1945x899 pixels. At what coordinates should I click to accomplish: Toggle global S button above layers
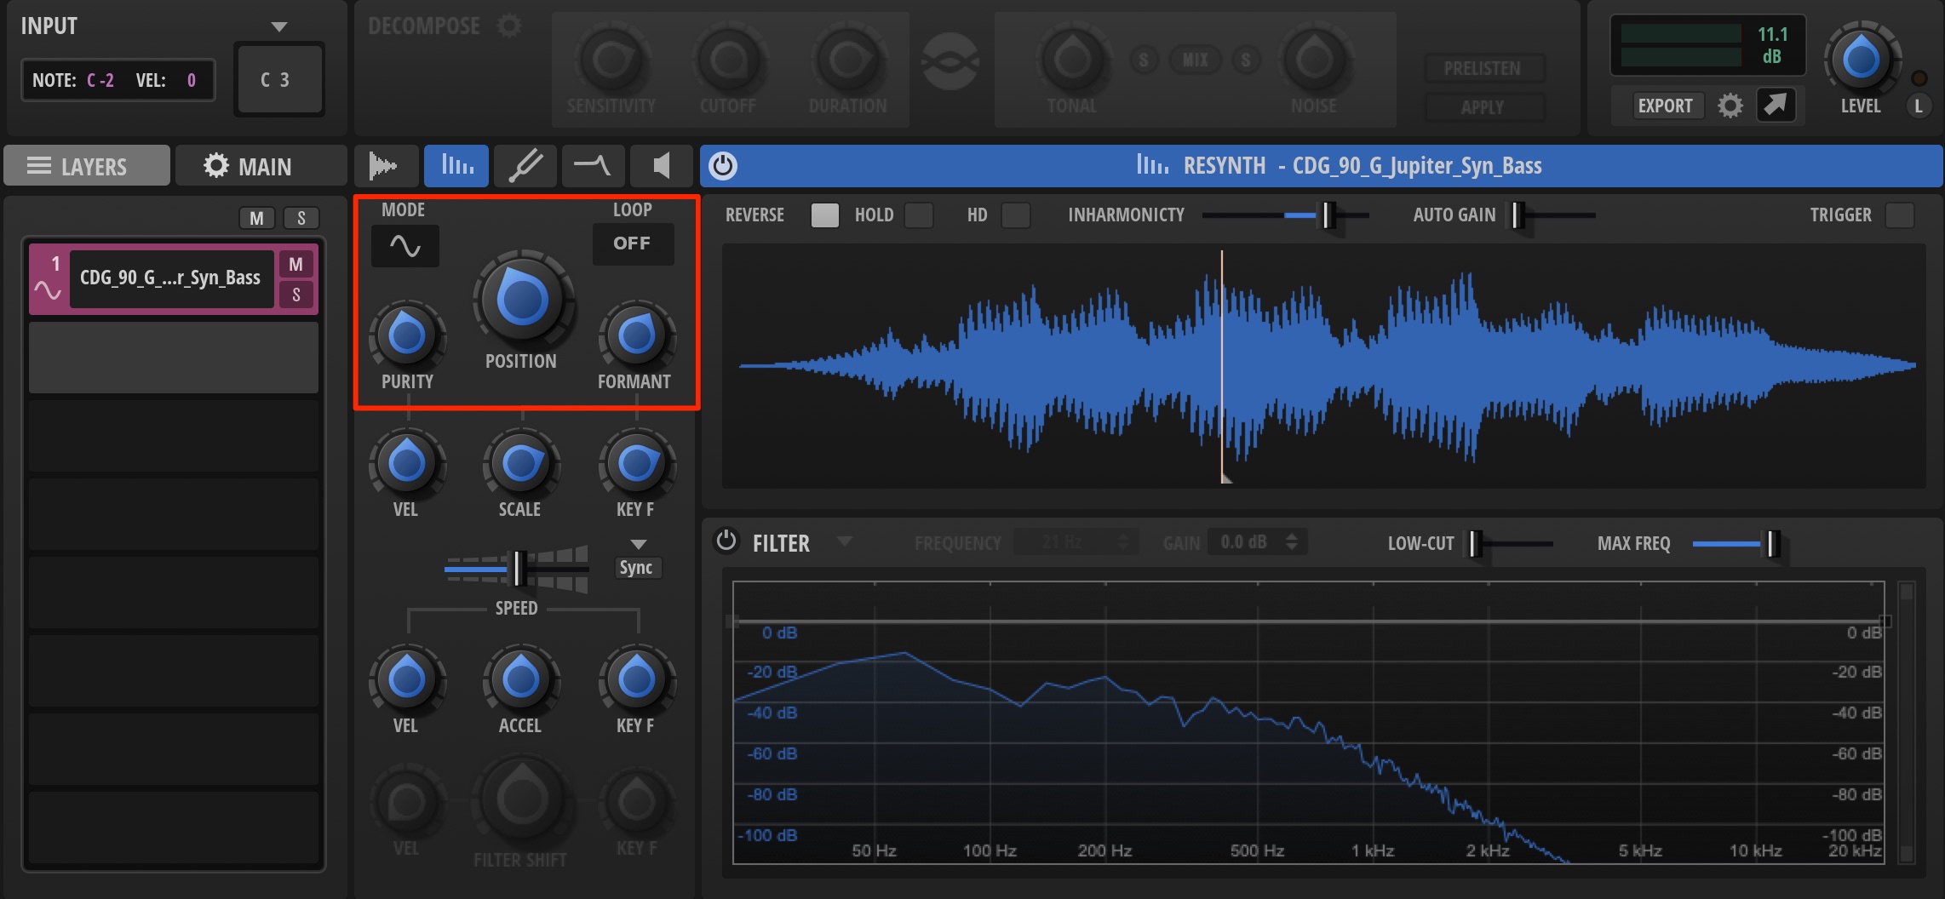coord(301,218)
